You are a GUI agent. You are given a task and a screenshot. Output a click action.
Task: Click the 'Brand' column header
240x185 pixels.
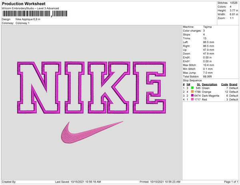coord(233,85)
